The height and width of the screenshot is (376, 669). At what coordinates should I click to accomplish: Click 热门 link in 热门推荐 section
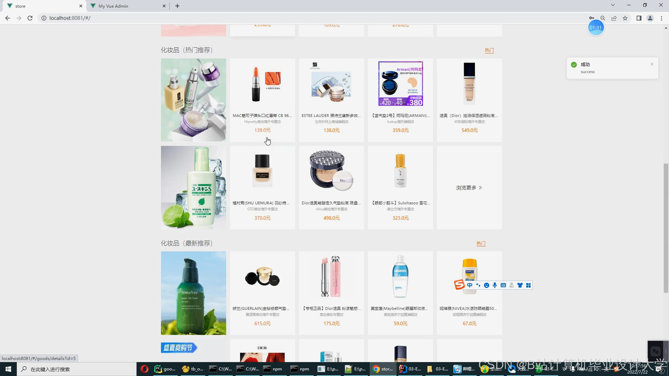click(x=489, y=50)
